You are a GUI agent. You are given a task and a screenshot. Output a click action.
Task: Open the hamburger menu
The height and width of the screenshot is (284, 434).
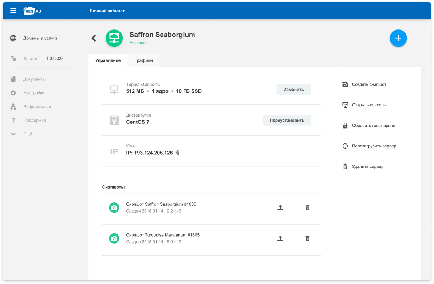13,11
